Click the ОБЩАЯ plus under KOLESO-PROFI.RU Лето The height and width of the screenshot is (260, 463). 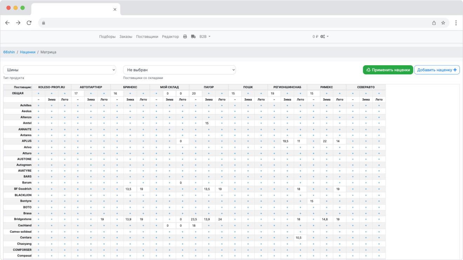click(x=65, y=94)
